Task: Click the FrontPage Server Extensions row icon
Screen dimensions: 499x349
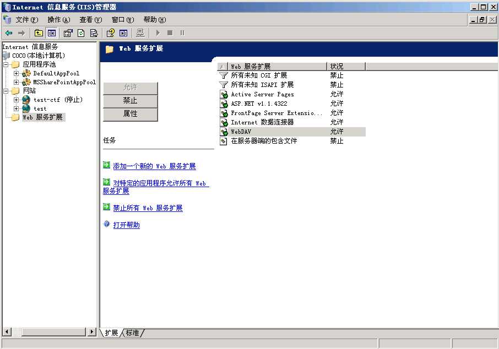Action: (224, 113)
